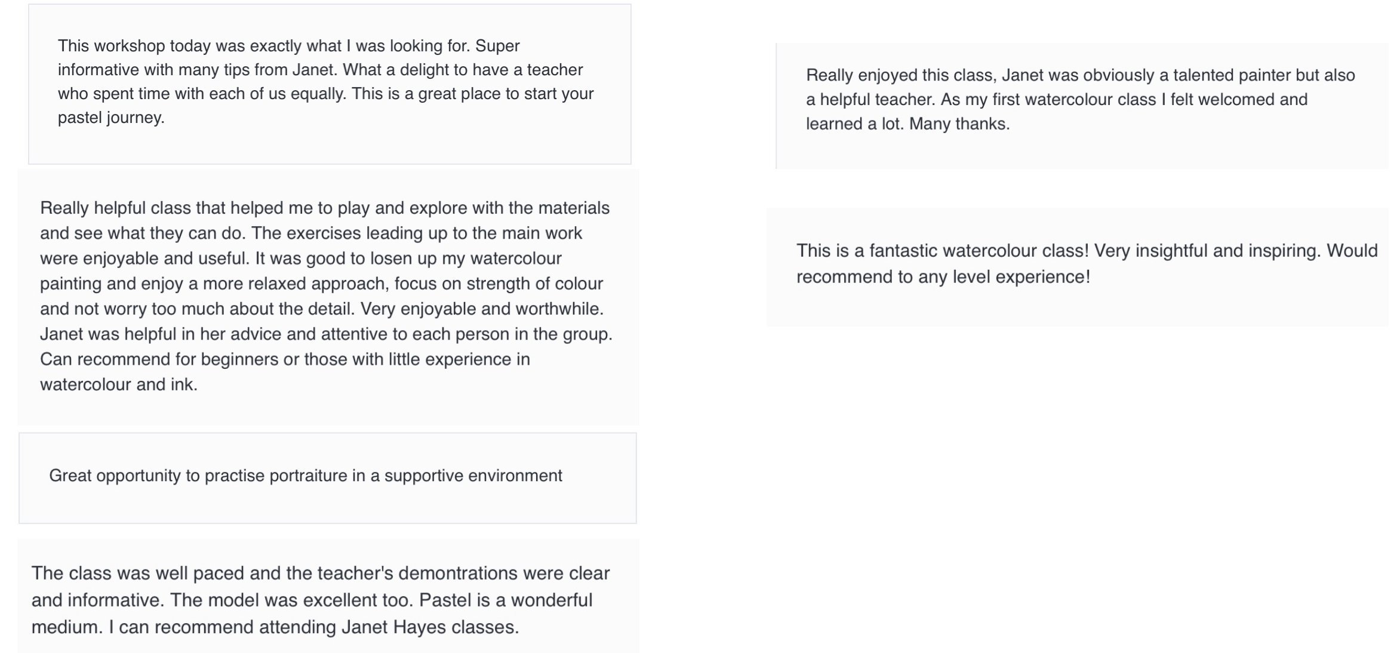Click 'The class was well paced' line
This screenshot has width=1397, height=653.
(x=321, y=573)
